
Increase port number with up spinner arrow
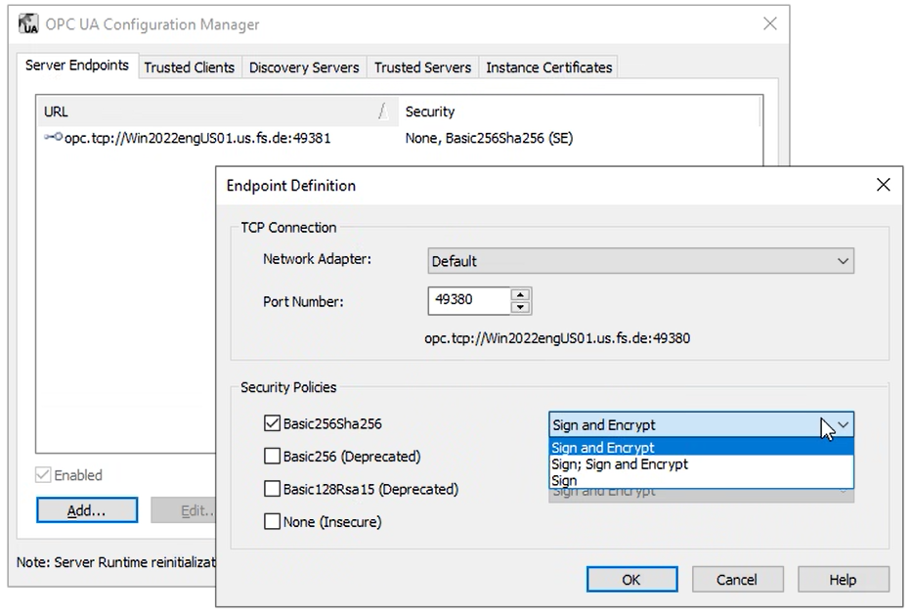pos(521,294)
